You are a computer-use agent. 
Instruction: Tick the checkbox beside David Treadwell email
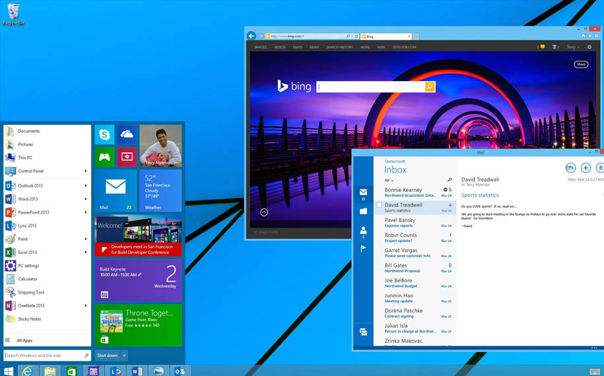tap(379, 206)
